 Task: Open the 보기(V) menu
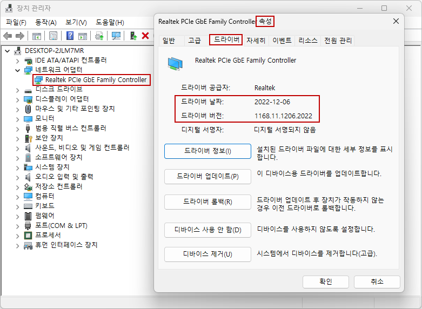[76, 22]
